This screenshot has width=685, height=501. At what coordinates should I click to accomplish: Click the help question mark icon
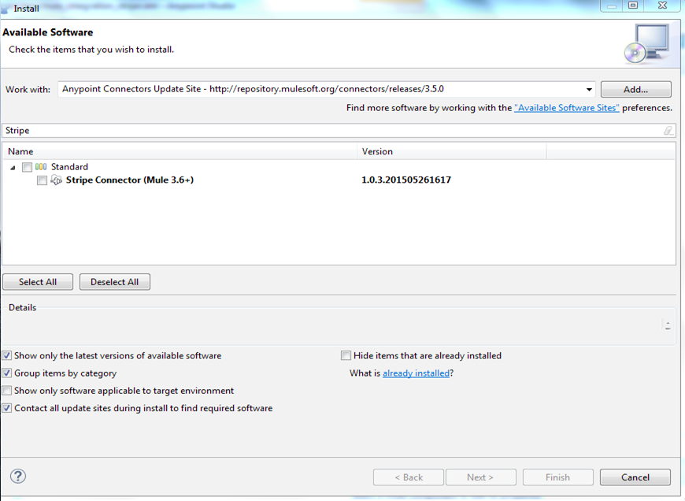18,476
